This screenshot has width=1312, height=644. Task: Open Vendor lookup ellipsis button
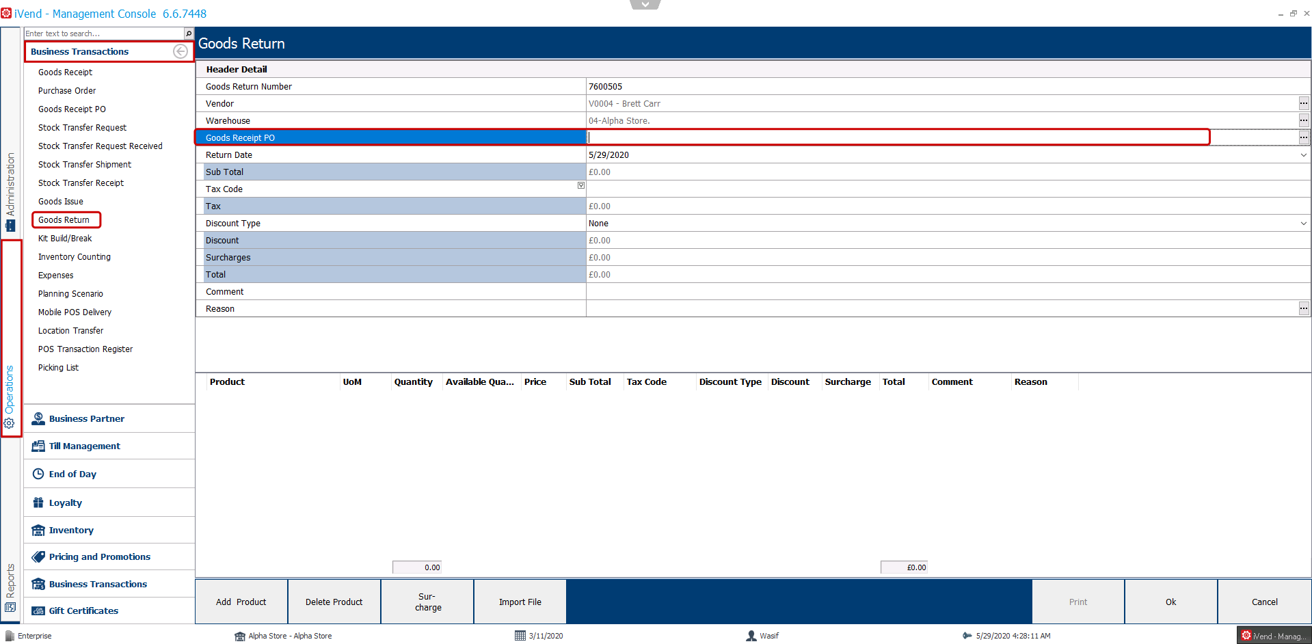point(1304,103)
